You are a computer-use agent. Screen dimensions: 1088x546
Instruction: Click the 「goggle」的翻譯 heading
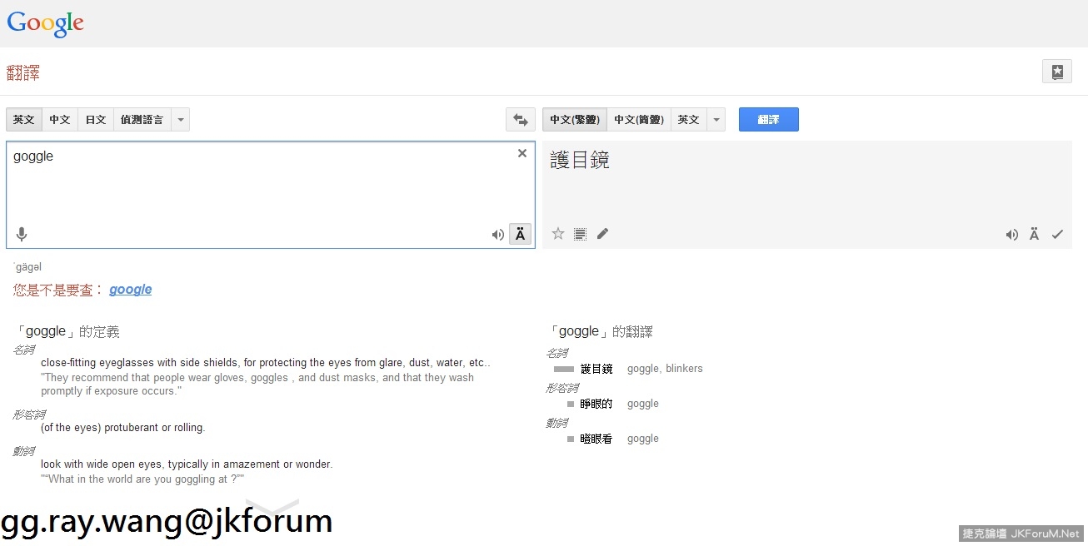click(600, 332)
